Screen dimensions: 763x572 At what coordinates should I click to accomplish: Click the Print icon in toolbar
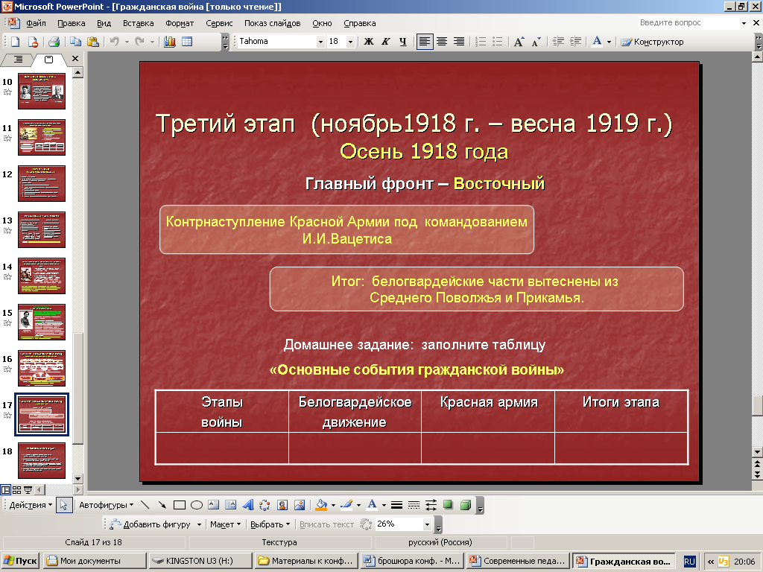click(54, 42)
